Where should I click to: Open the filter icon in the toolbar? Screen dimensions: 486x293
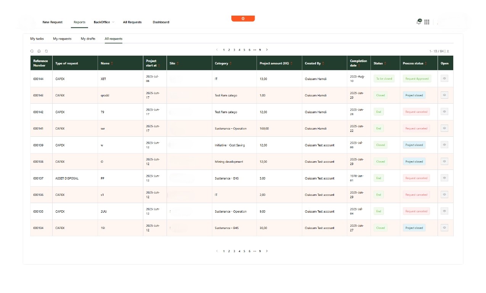tap(39, 51)
